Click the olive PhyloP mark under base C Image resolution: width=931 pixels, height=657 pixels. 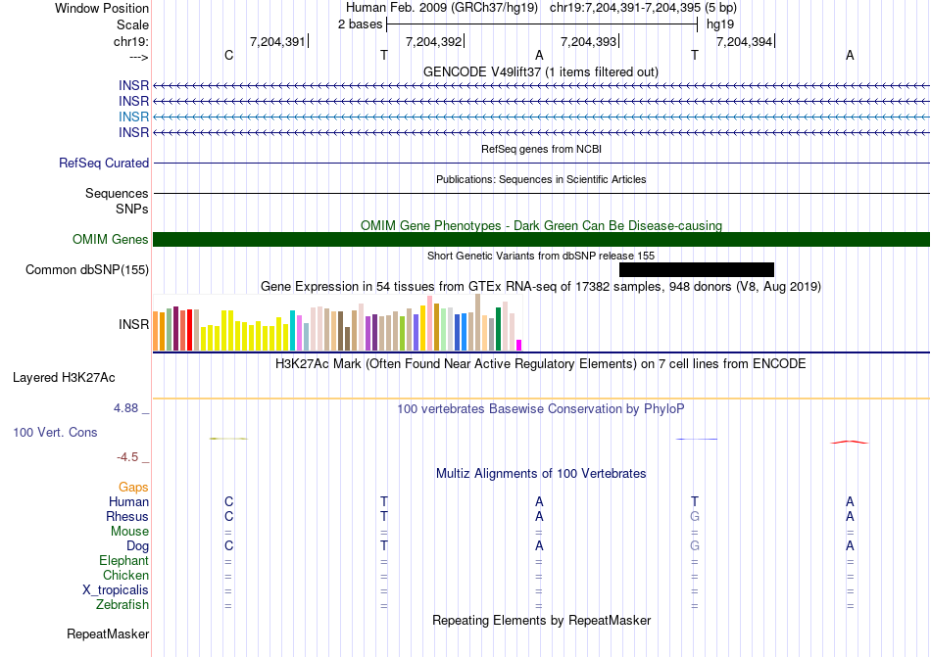(228, 439)
